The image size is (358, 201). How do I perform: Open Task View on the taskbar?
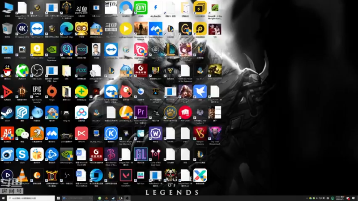click(58, 198)
